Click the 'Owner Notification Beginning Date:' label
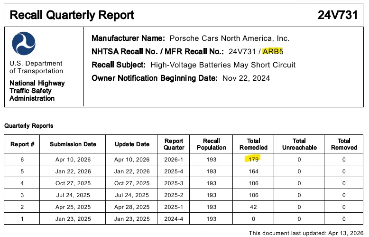This screenshot has width=369, height=237. [x=155, y=78]
